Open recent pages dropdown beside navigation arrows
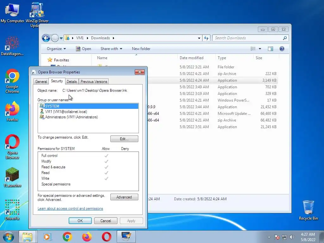Image resolution: width=324 pixels, height=243 pixels. [x=61, y=38]
